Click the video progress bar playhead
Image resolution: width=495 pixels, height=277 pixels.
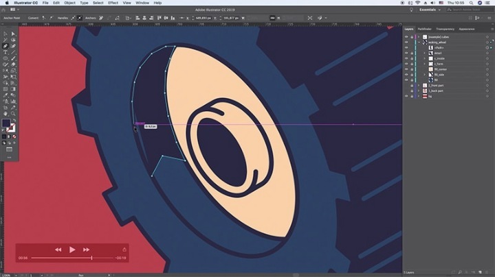(91, 258)
